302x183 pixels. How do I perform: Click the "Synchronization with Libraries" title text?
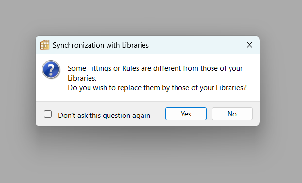tap(101, 45)
